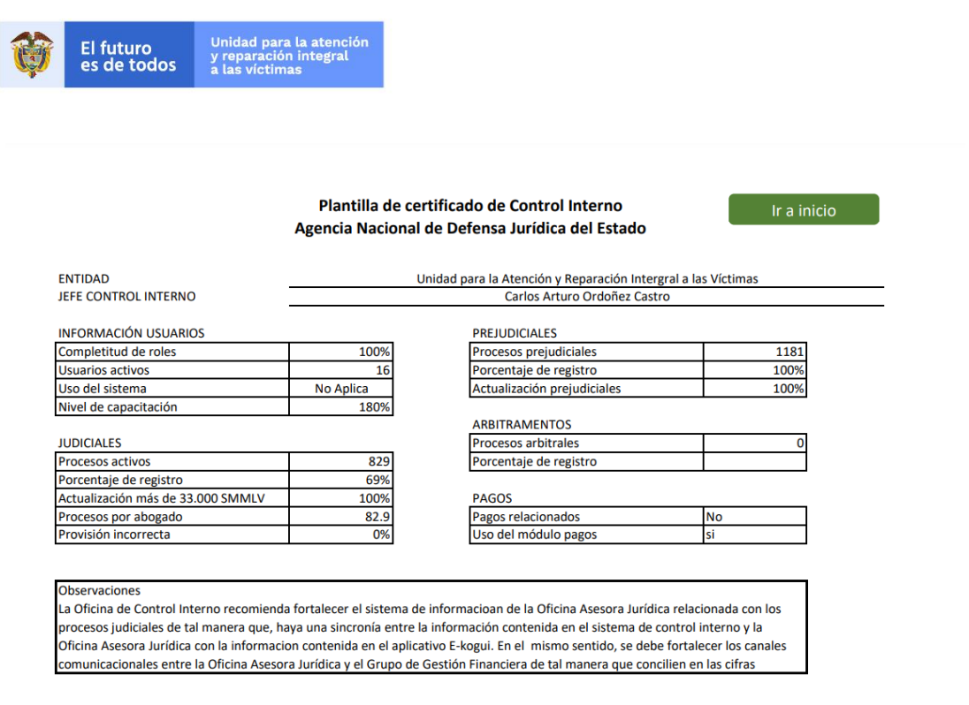This screenshot has width=969, height=705.
Task: Click the 'Nivel de capacitación' value 180%
Action: point(341,406)
